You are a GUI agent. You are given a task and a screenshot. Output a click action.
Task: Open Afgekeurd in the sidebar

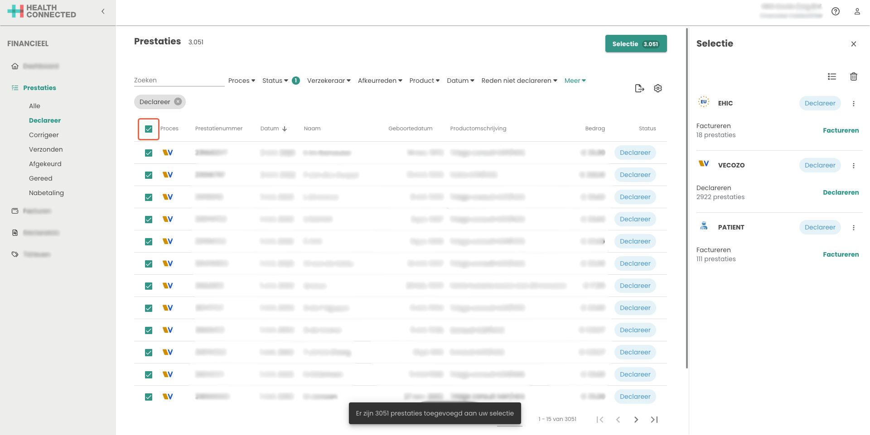coord(45,164)
